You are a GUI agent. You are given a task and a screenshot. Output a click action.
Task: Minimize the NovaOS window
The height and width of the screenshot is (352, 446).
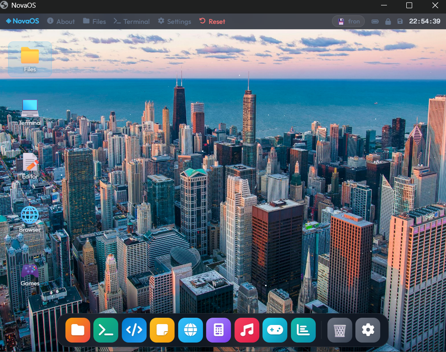[x=384, y=5]
